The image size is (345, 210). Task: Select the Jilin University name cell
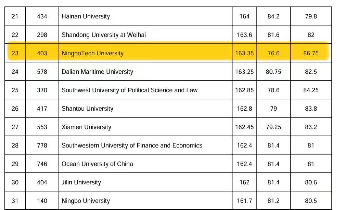[81, 182]
